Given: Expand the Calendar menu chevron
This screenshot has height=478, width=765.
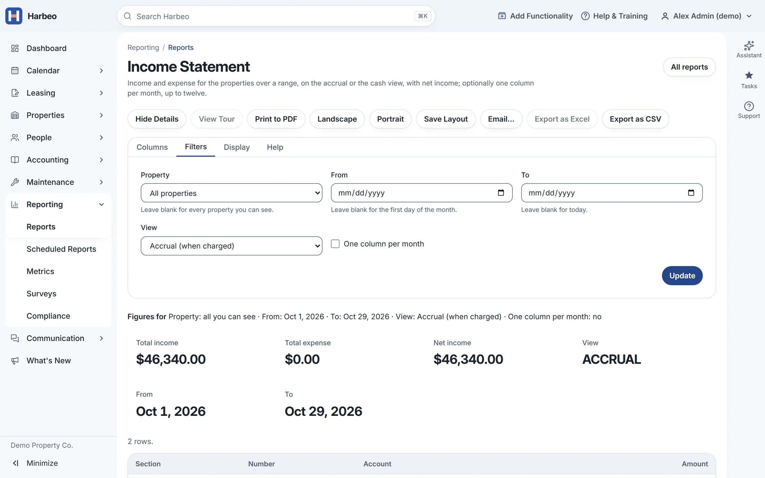Looking at the screenshot, I should (102, 71).
